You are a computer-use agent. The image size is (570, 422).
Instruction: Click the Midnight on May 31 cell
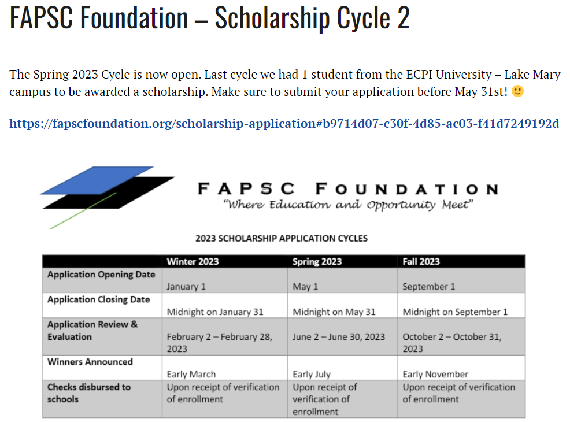tap(334, 312)
